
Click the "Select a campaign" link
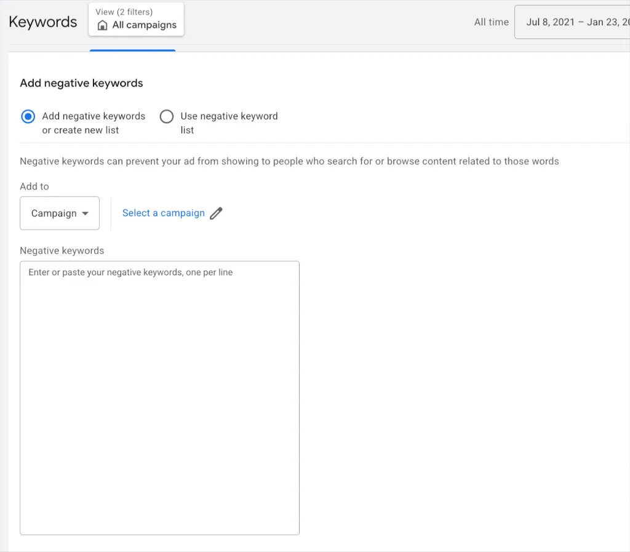(x=163, y=213)
